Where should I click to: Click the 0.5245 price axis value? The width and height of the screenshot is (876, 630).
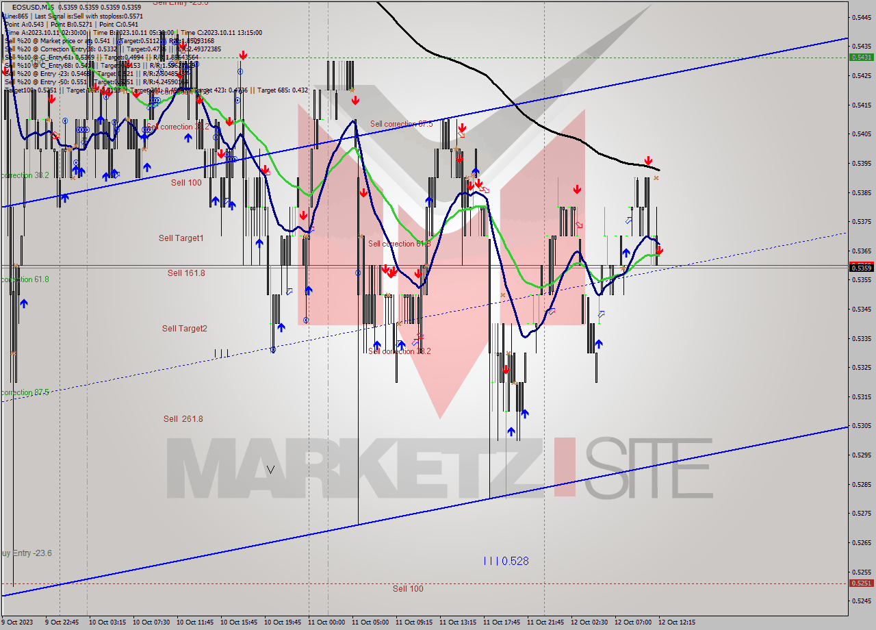pyautogui.click(x=862, y=601)
